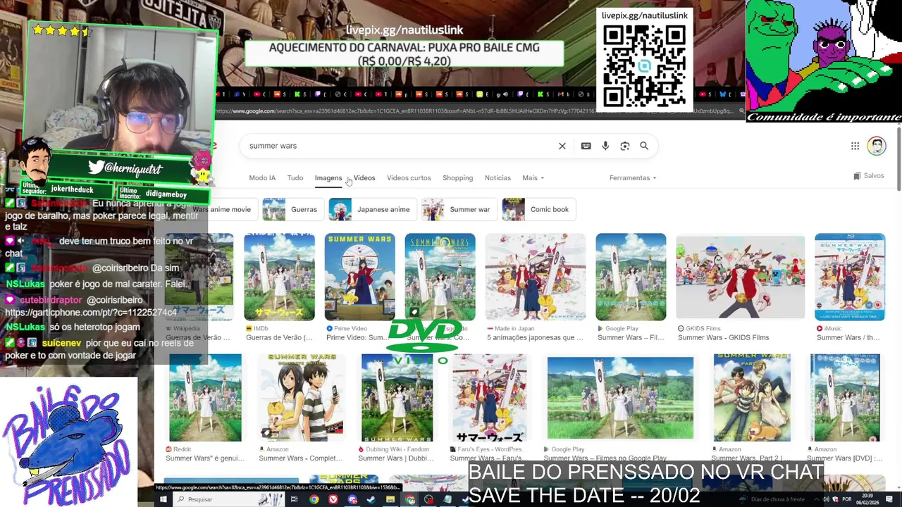Switch to Modo IA tab
This screenshot has height=507, width=902.
(x=262, y=178)
